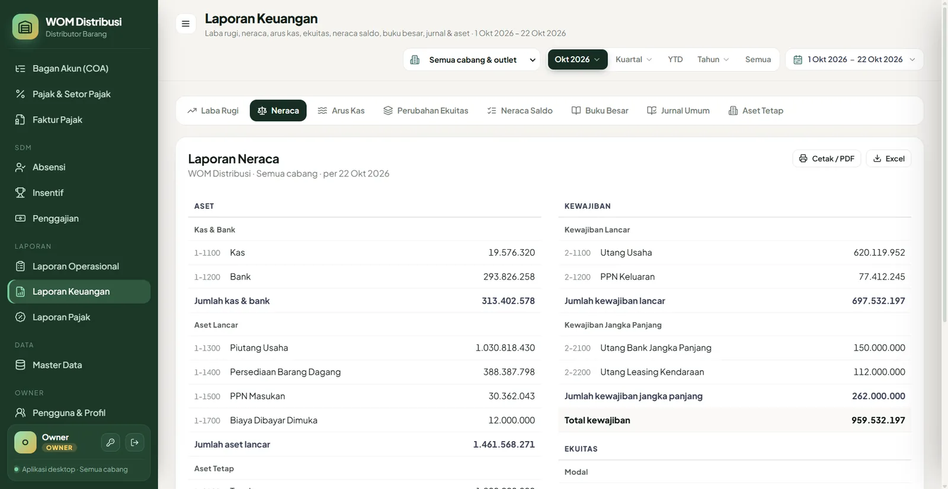Export the report with the Excel button
This screenshot has height=489, width=948.
click(889, 159)
